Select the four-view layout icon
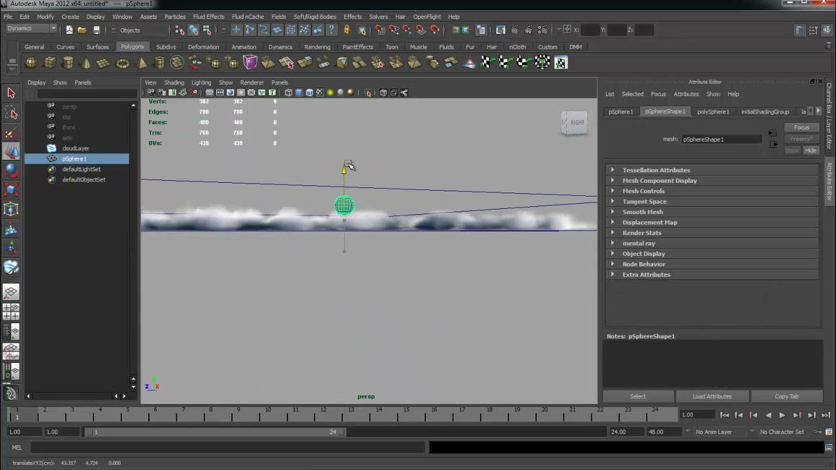 coord(11,312)
